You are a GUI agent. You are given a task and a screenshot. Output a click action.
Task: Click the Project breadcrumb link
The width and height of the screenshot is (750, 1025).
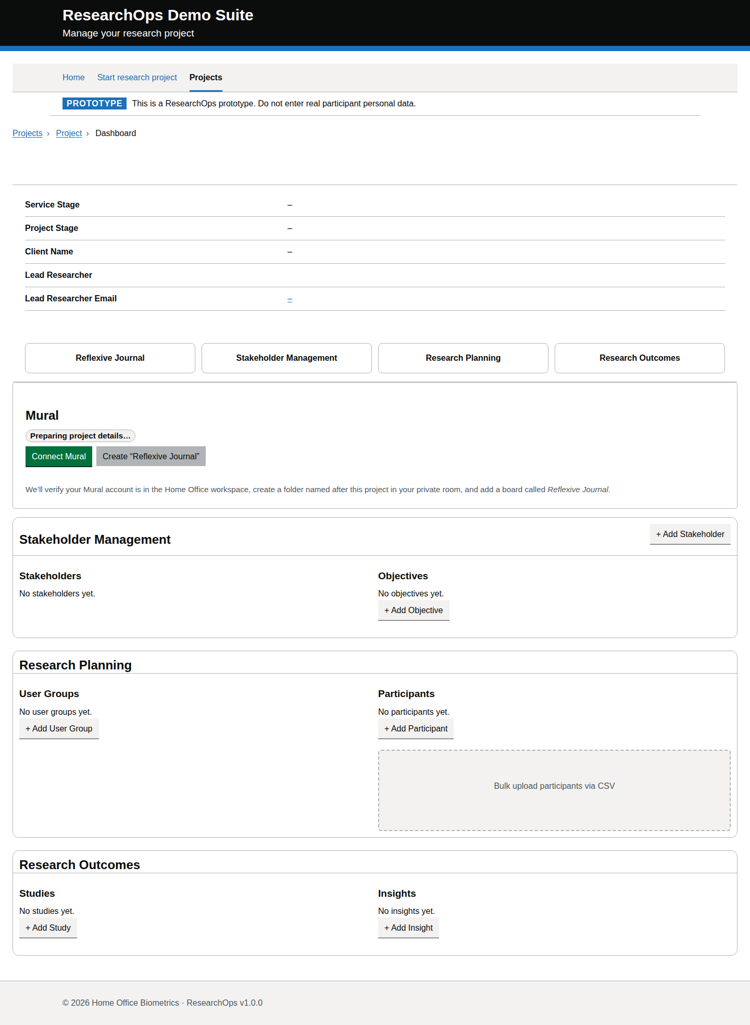[69, 133]
